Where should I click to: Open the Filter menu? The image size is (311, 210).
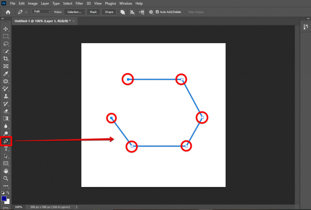[79, 3]
